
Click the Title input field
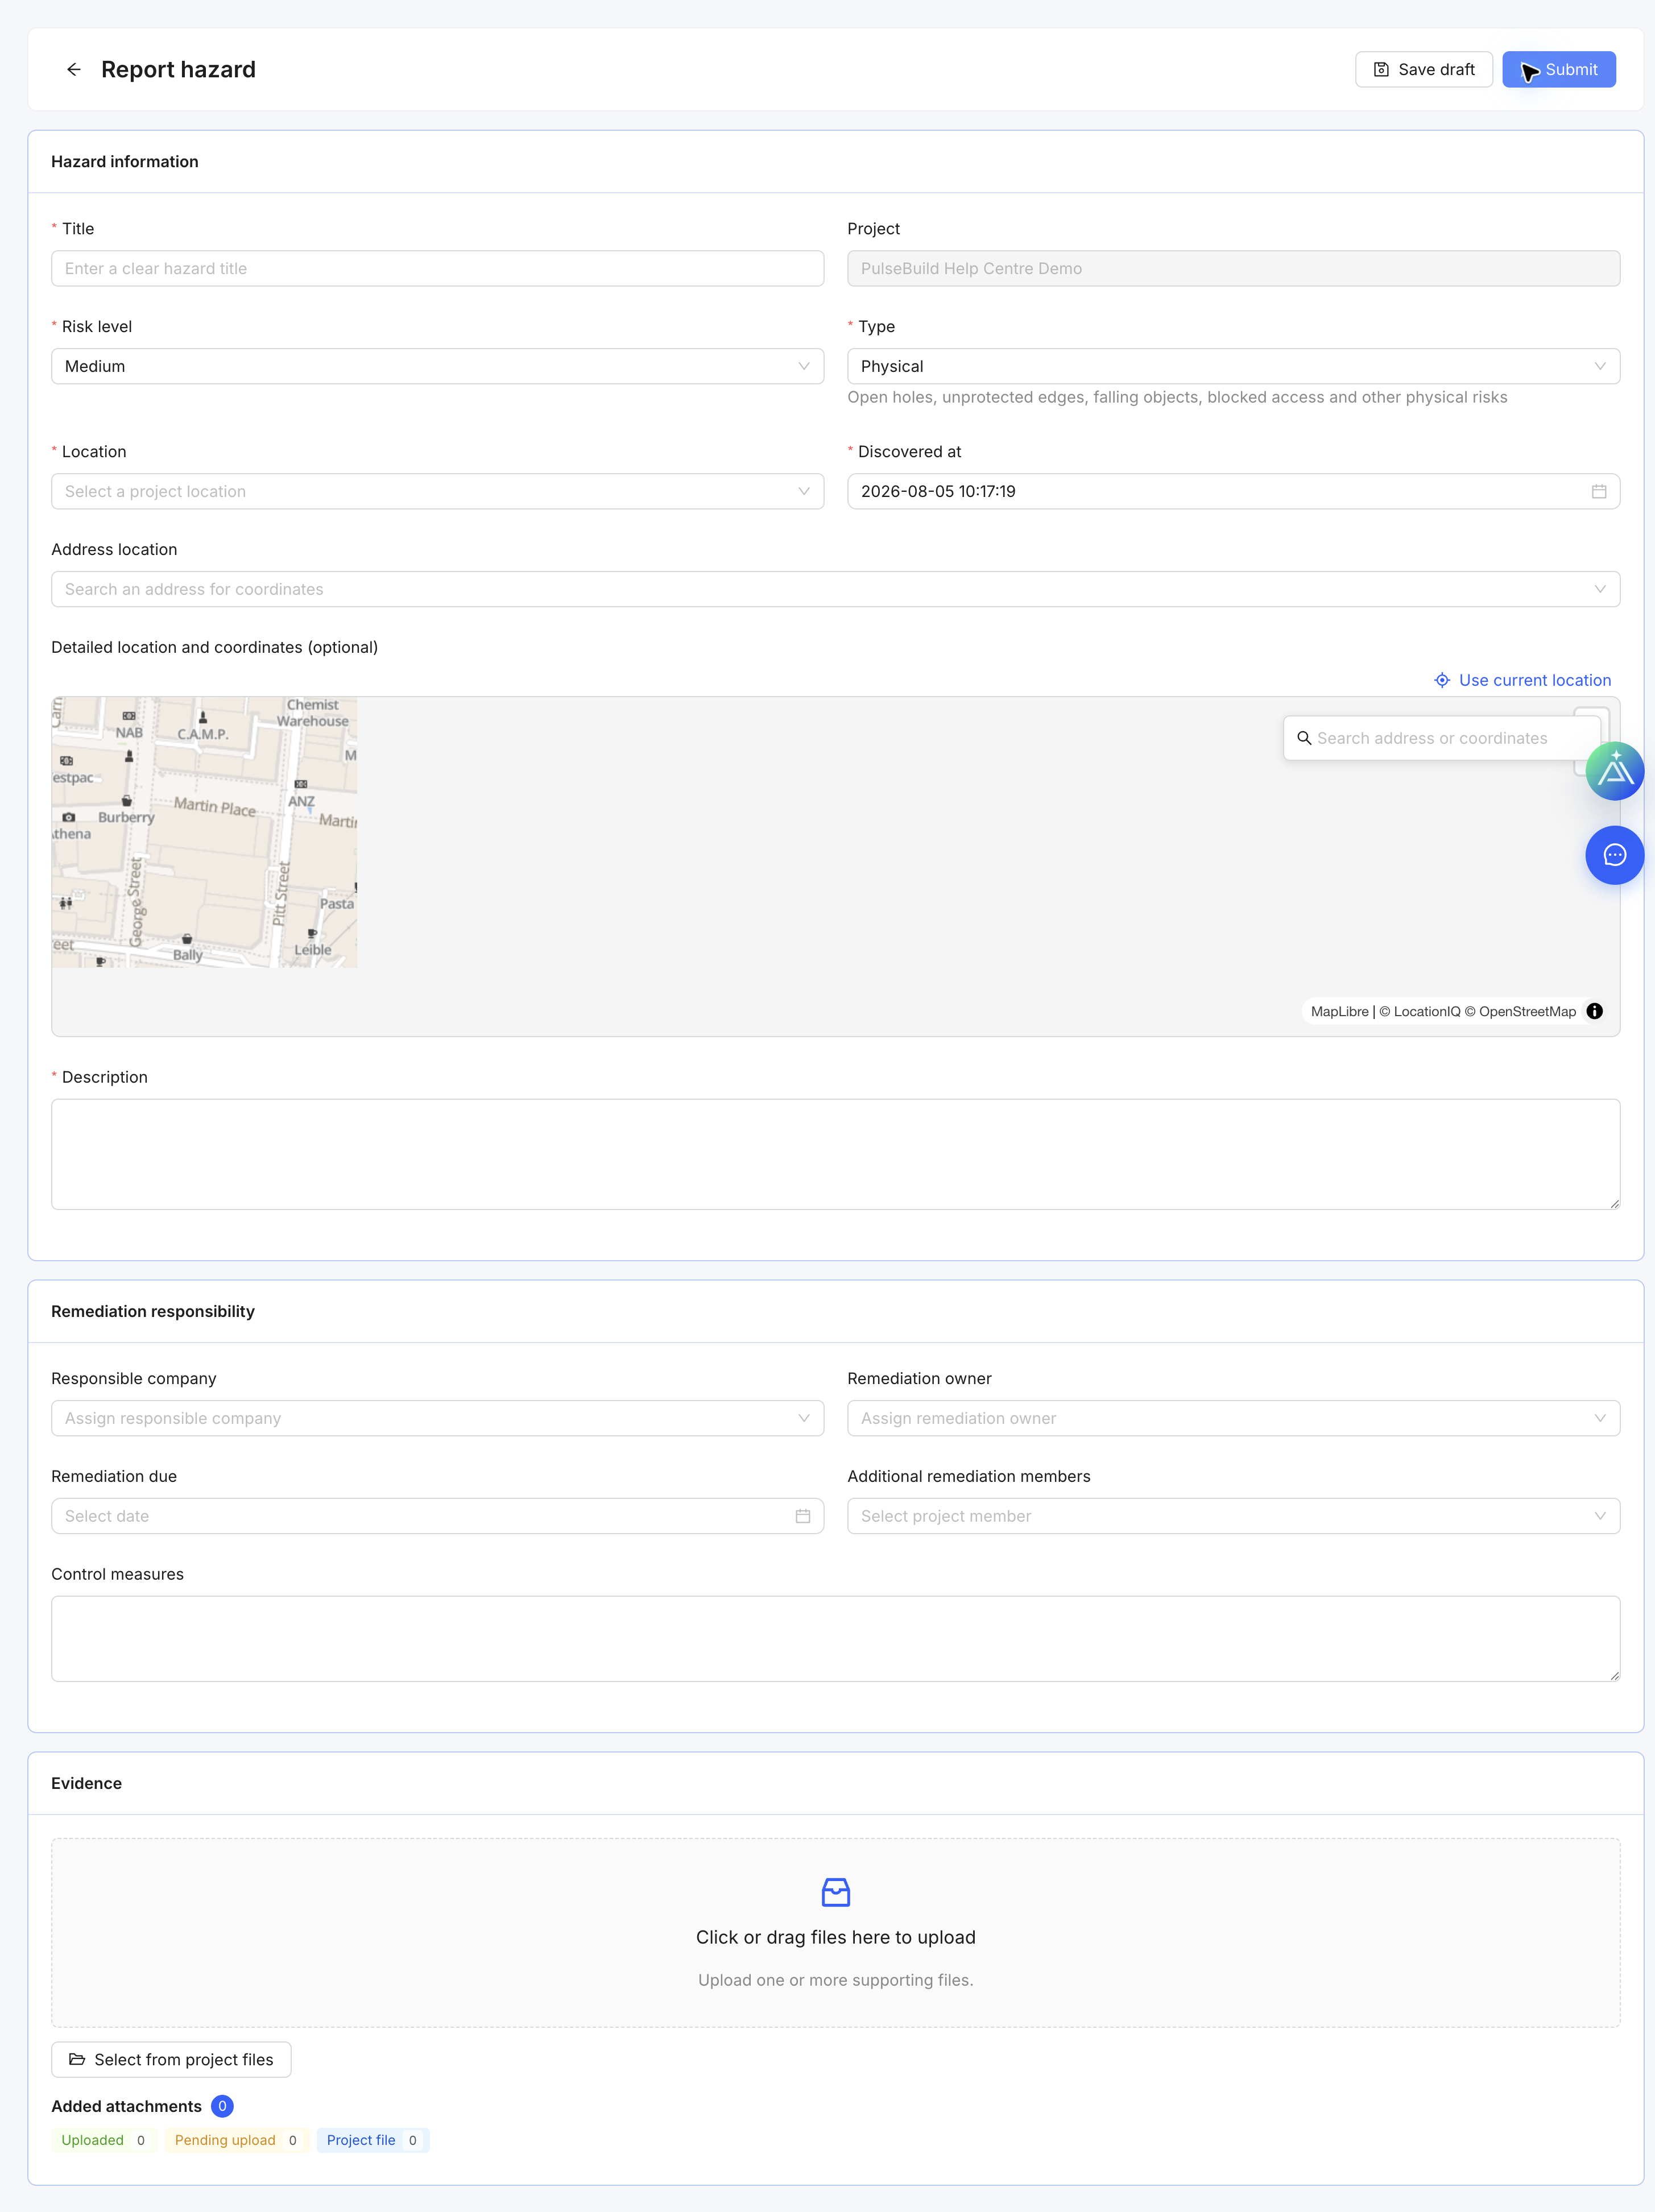[x=437, y=268]
